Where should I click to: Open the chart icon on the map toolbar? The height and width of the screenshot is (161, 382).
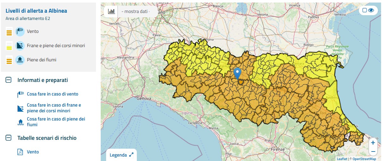click(111, 11)
